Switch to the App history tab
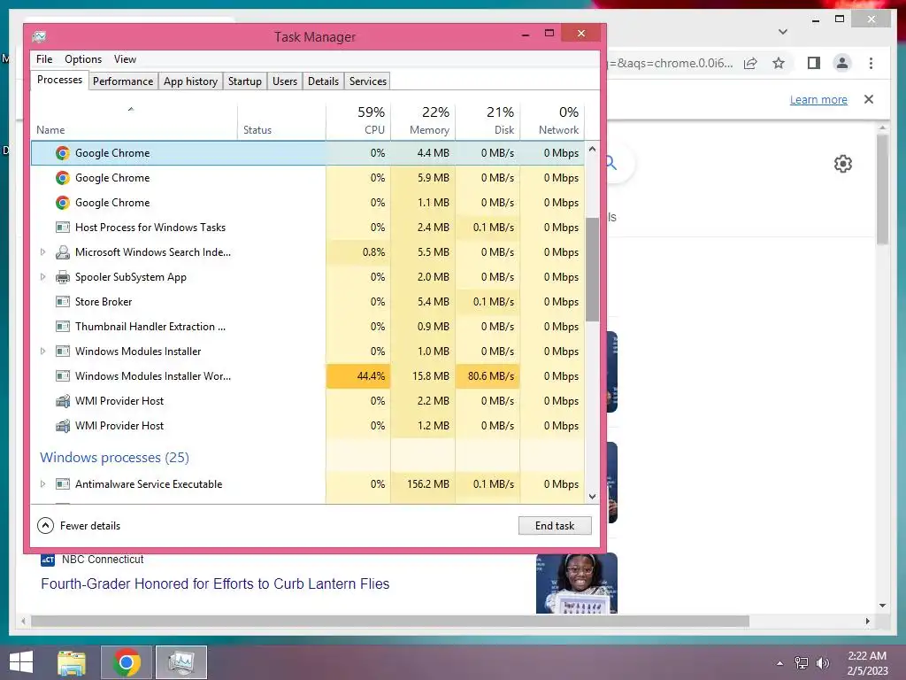Image resolution: width=906 pixels, height=680 pixels. (191, 81)
